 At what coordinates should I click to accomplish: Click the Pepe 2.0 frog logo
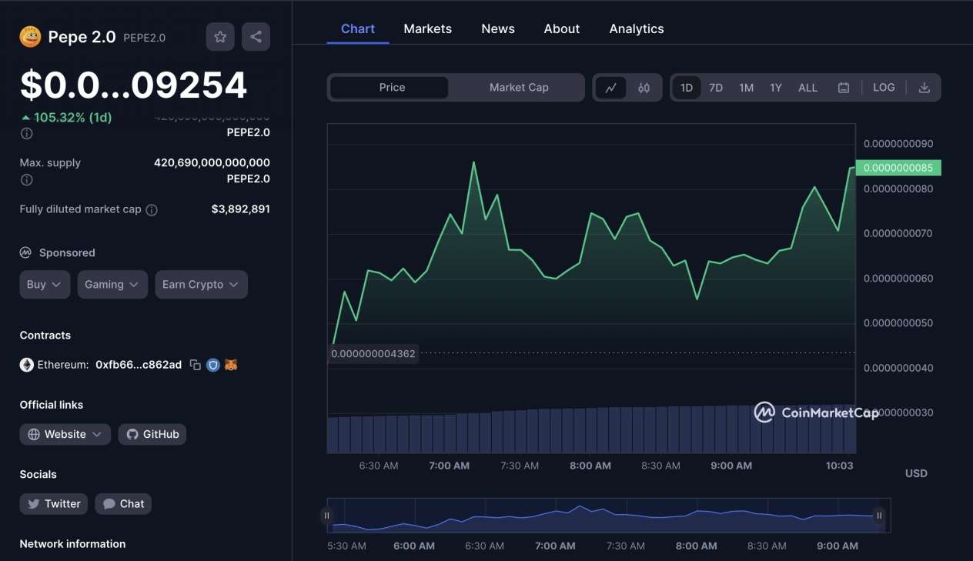point(30,37)
